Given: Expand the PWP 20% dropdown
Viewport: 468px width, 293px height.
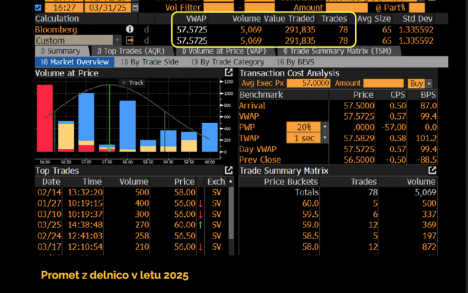Looking at the screenshot, I should [x=325, y=127].
